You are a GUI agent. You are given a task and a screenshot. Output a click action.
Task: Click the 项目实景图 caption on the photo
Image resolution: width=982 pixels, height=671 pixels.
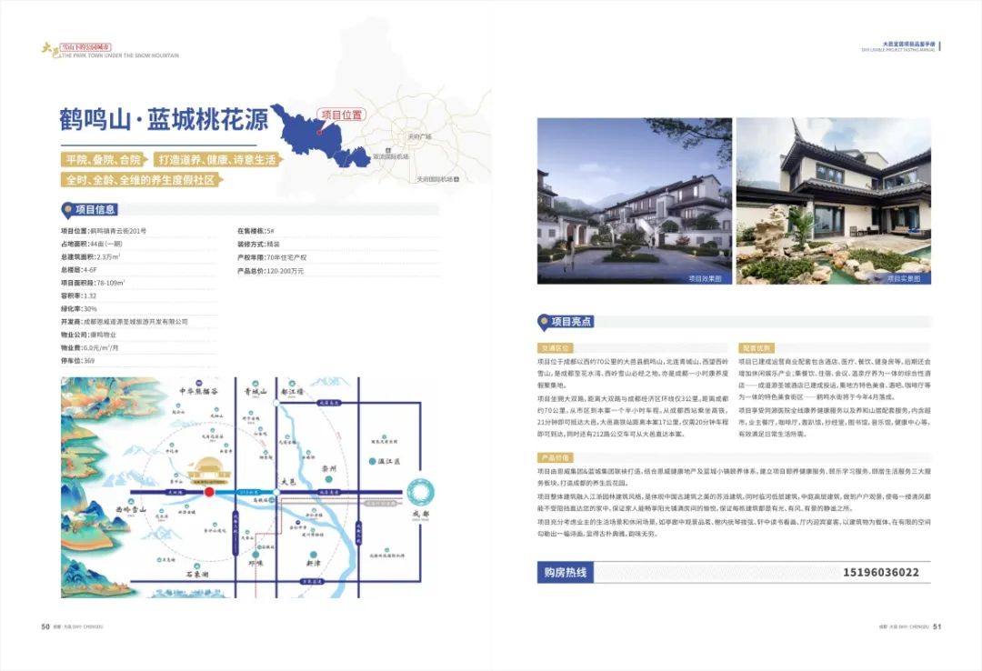pyautogui.click(x=904, y=279)
